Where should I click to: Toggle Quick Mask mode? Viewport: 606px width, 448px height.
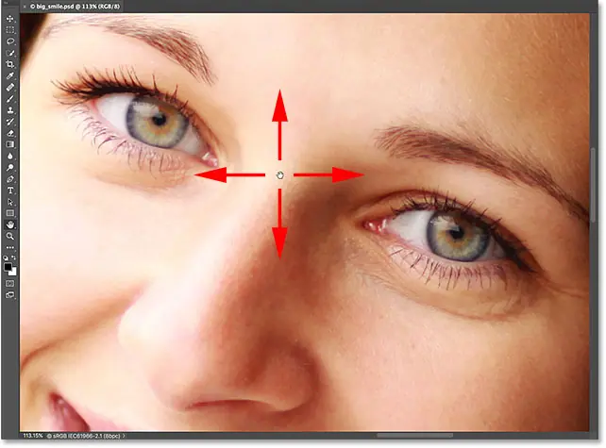[10, 284]
